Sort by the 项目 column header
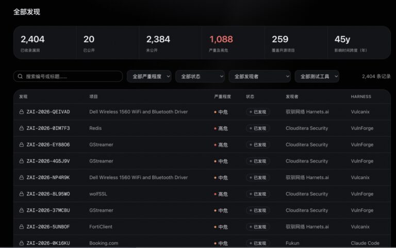This screenshot has height=248, width=396. coord(93,96)
